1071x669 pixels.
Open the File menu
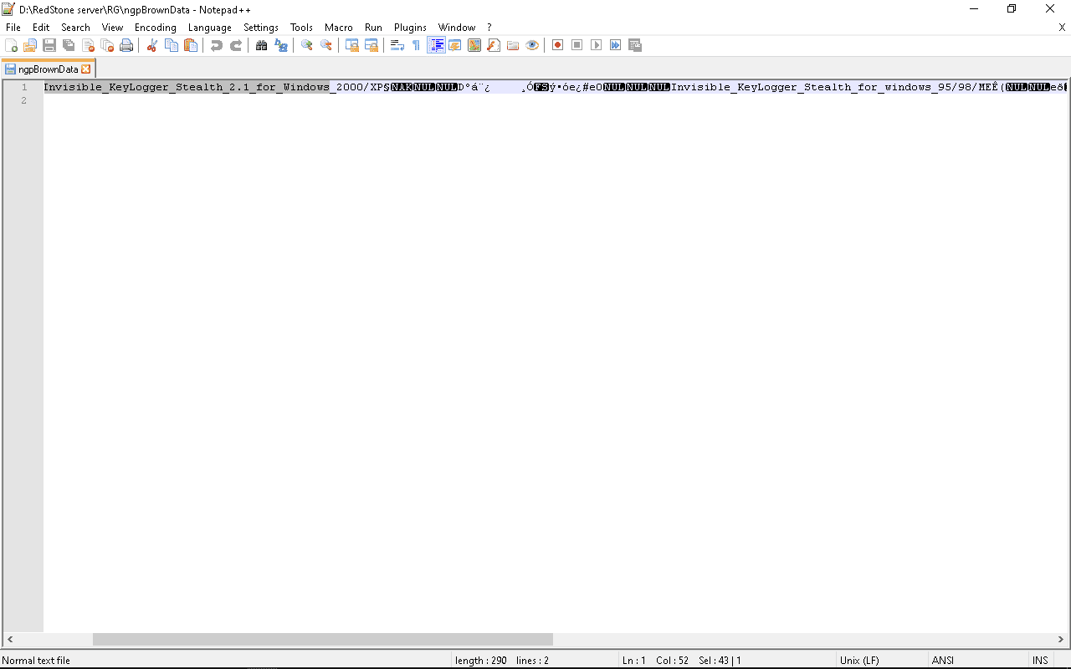[13, 28]
